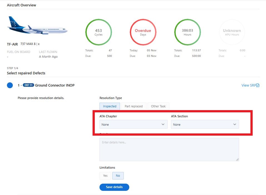
Task: Grab the details textarea resize handle
Action: 237,159
